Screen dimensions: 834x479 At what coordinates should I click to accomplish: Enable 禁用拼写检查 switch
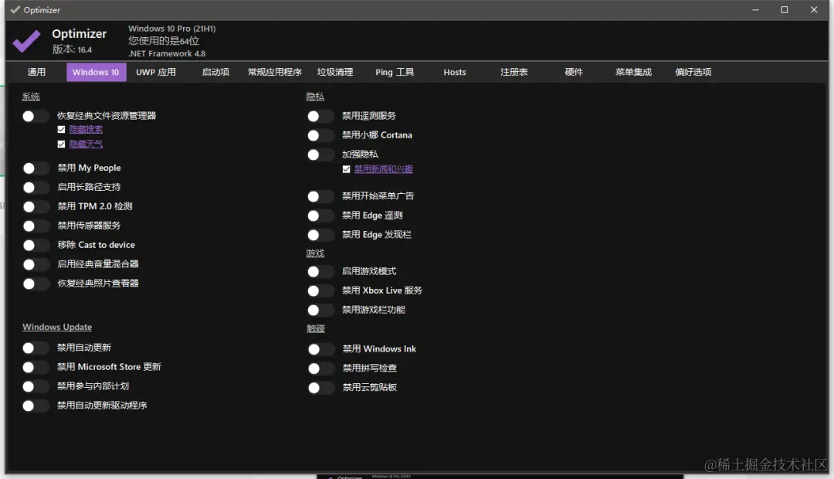(x=320, y=369)
